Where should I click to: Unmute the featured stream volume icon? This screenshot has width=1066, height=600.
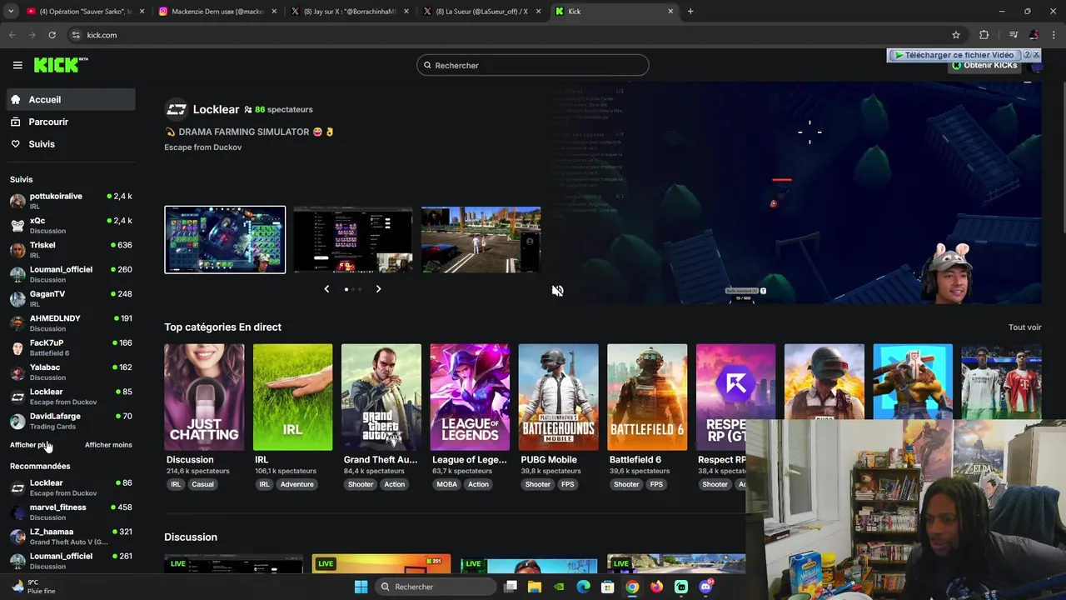click(558, 291)
